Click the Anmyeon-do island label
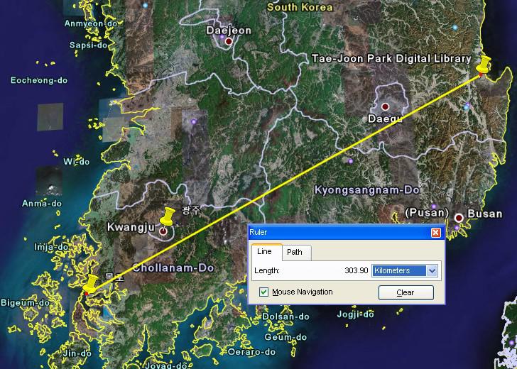Viewport: 517px width, 369px height. 89,23
